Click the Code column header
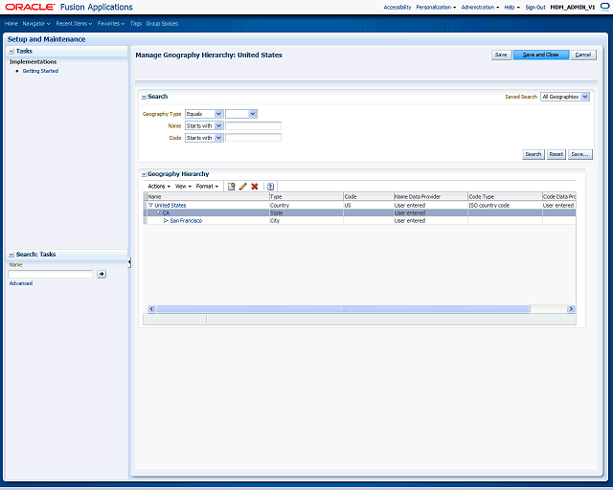Image resolution: width=613 pixels, height=490 pixels. click(x=368, y=196)
